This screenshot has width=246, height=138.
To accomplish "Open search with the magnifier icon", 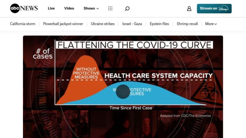I will [x=127, y=8].
